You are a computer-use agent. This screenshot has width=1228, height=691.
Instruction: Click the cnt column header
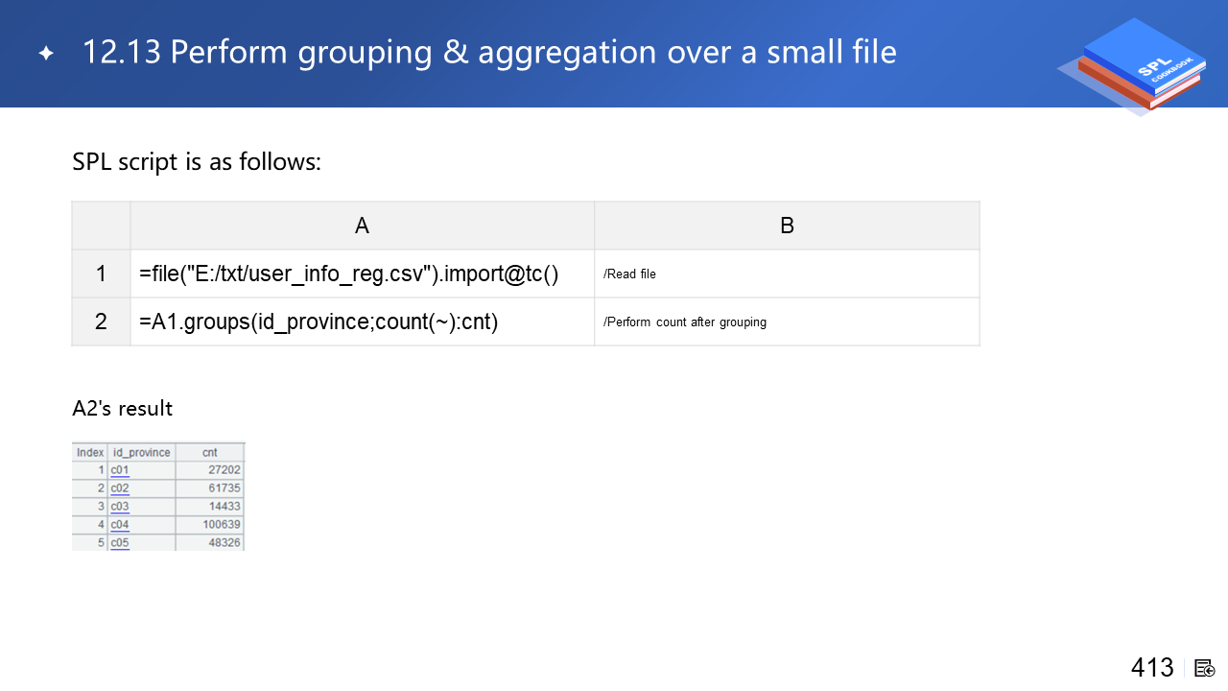tap(209, 452)
